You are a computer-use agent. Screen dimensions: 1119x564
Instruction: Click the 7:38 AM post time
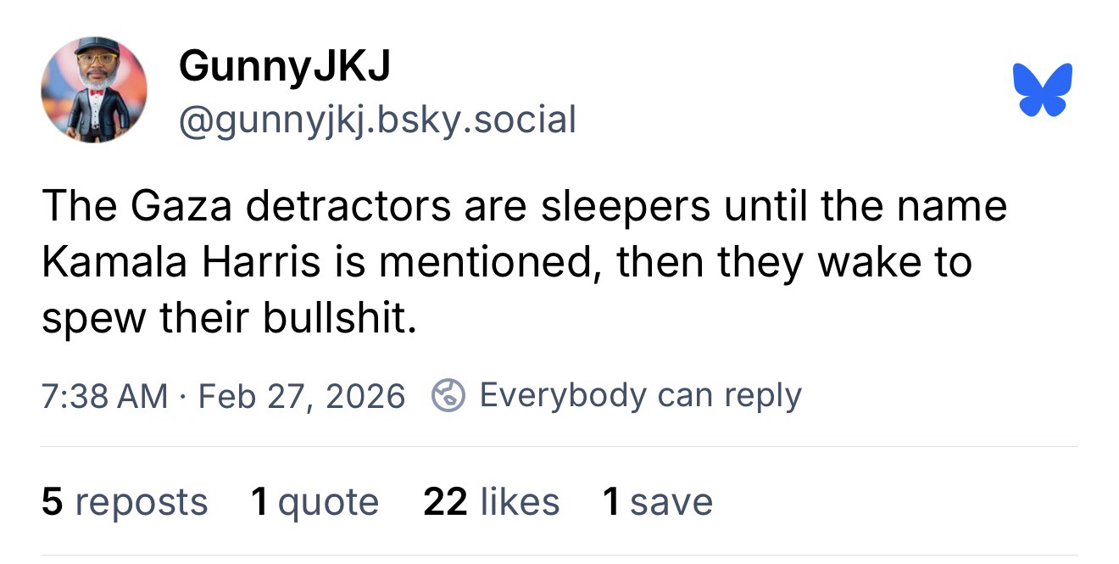pos(104,396)
